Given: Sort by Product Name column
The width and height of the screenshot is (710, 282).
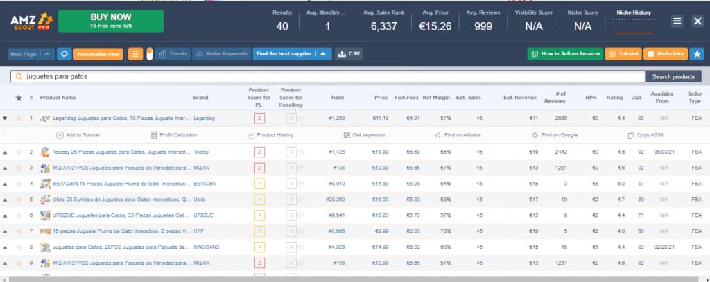Looking at the screenshot, I should point(58,97).
